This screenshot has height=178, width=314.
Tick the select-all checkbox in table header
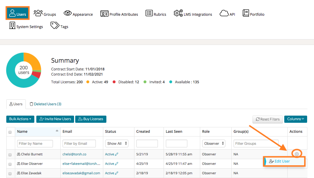coord(10,132)
